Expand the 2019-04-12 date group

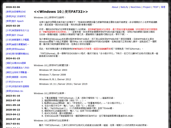[x=13, y=114]
